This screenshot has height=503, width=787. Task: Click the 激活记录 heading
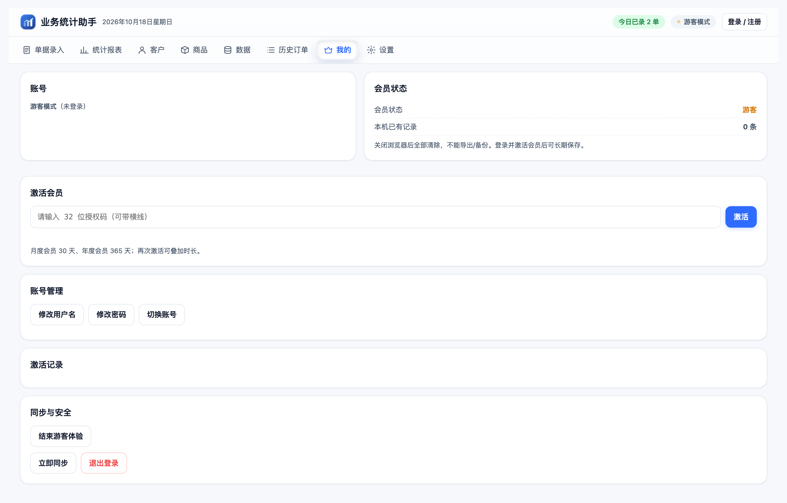[46, 365]
